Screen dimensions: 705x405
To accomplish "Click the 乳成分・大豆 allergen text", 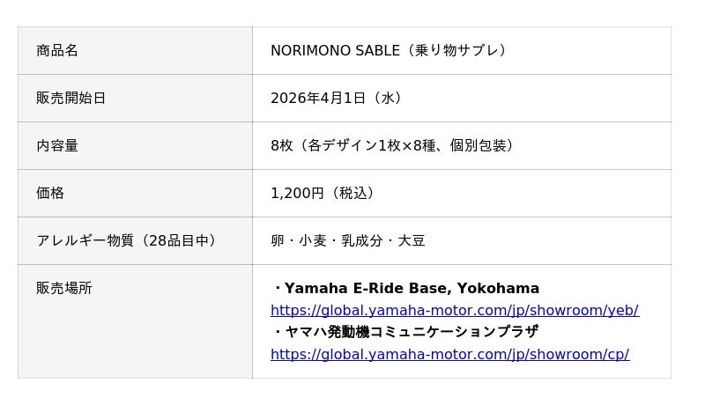I will [x=382, y=240].
